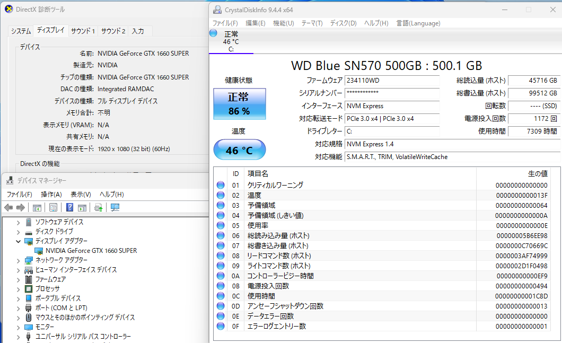Screen dimensions: 562x343
Task: Click the Back arrow in Device Manager toolbar
Action: tap(8, 207)
